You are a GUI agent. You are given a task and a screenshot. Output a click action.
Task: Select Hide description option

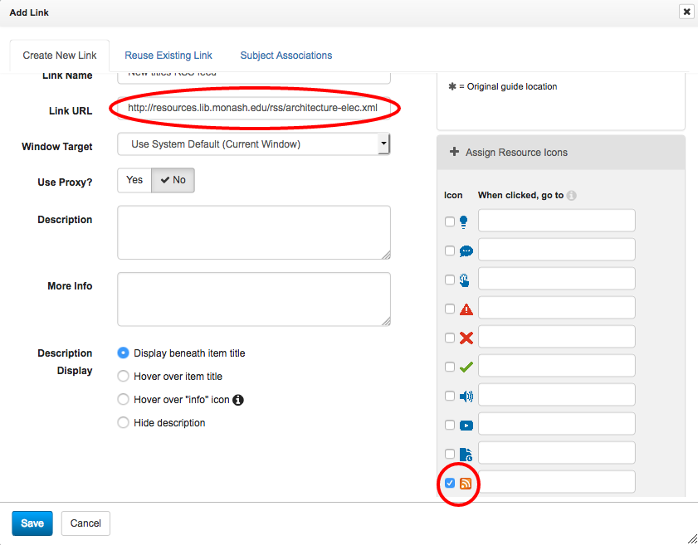coord(123,423)
